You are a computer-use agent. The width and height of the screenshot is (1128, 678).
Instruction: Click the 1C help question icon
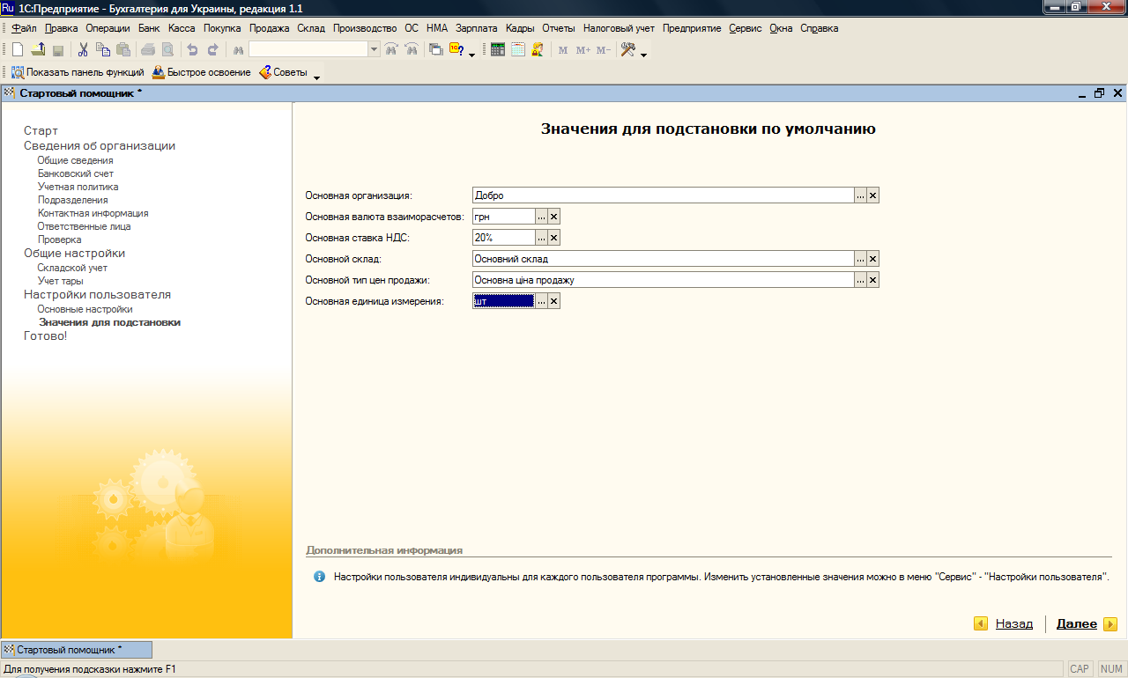[x=456, y=50]
